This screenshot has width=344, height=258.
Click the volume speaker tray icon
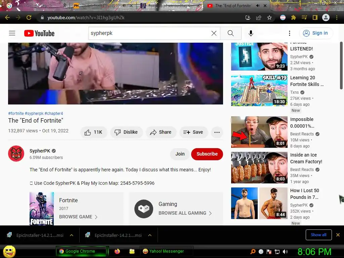285,252
